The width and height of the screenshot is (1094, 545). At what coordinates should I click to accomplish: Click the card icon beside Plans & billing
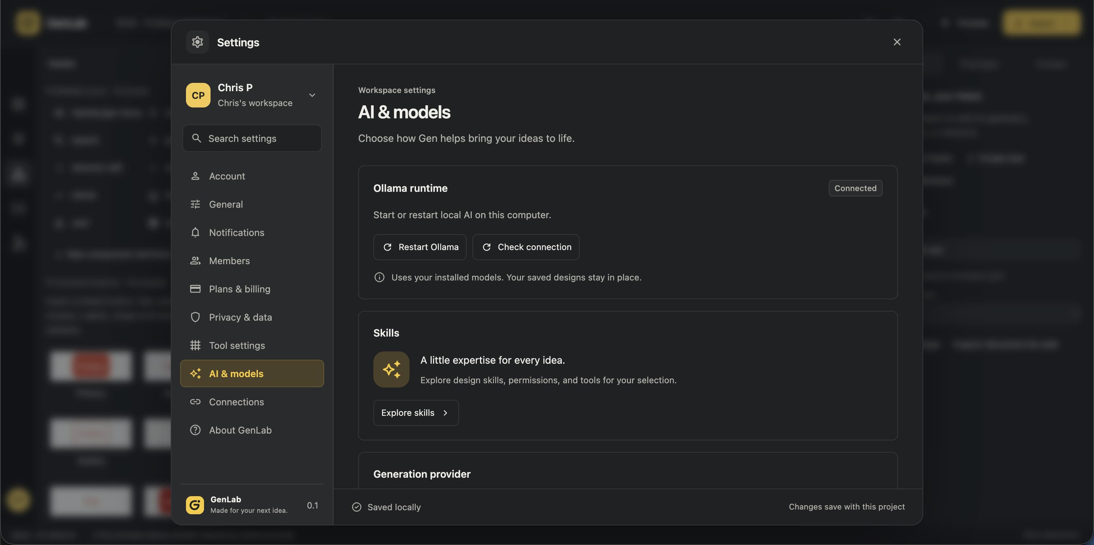coord(195,289)
